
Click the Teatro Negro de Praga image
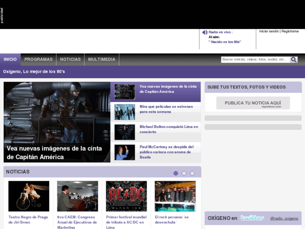click(29, 196)
